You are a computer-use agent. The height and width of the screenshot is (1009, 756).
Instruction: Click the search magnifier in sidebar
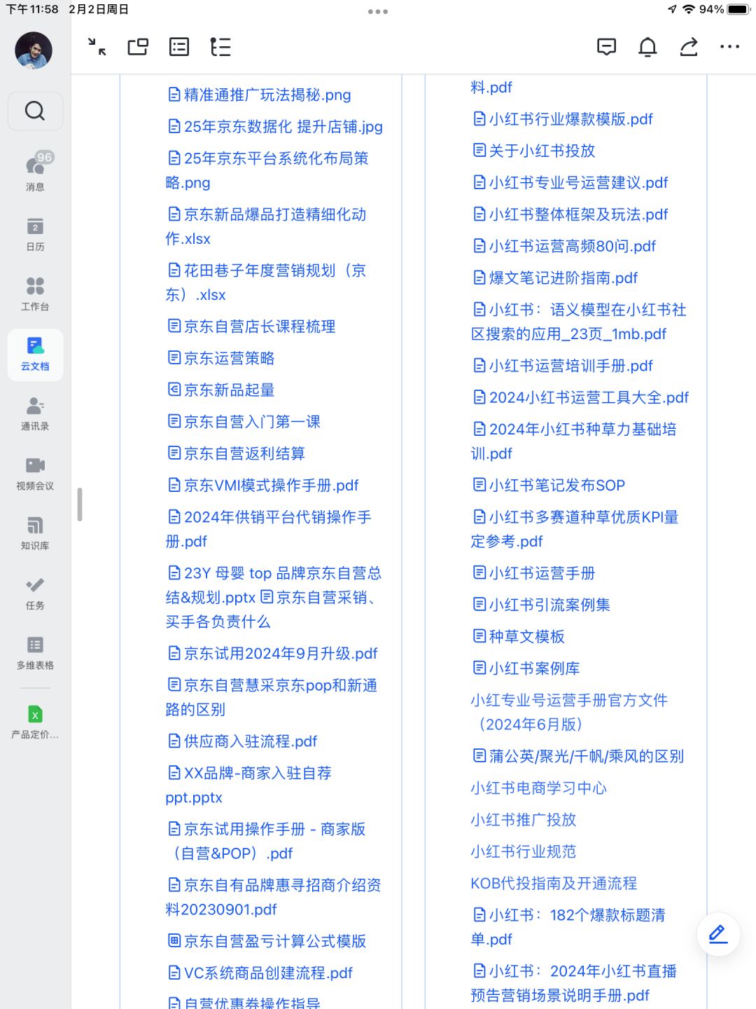point(35,111)
